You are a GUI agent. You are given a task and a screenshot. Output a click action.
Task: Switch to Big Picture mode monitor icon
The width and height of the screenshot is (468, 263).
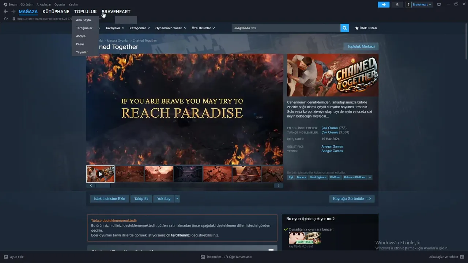coord(439,5)
